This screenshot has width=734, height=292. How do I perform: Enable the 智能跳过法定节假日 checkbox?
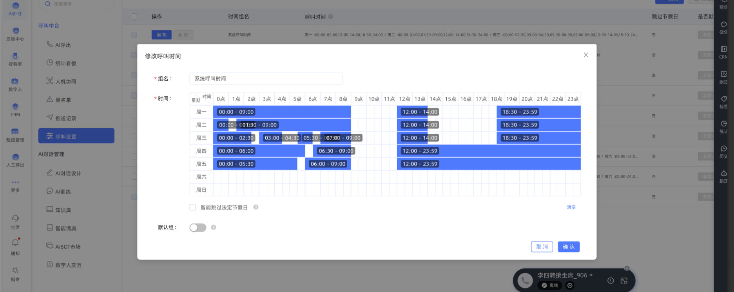click(192, 207)
